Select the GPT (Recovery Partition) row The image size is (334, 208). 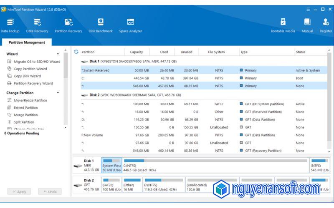click(204, 151)
